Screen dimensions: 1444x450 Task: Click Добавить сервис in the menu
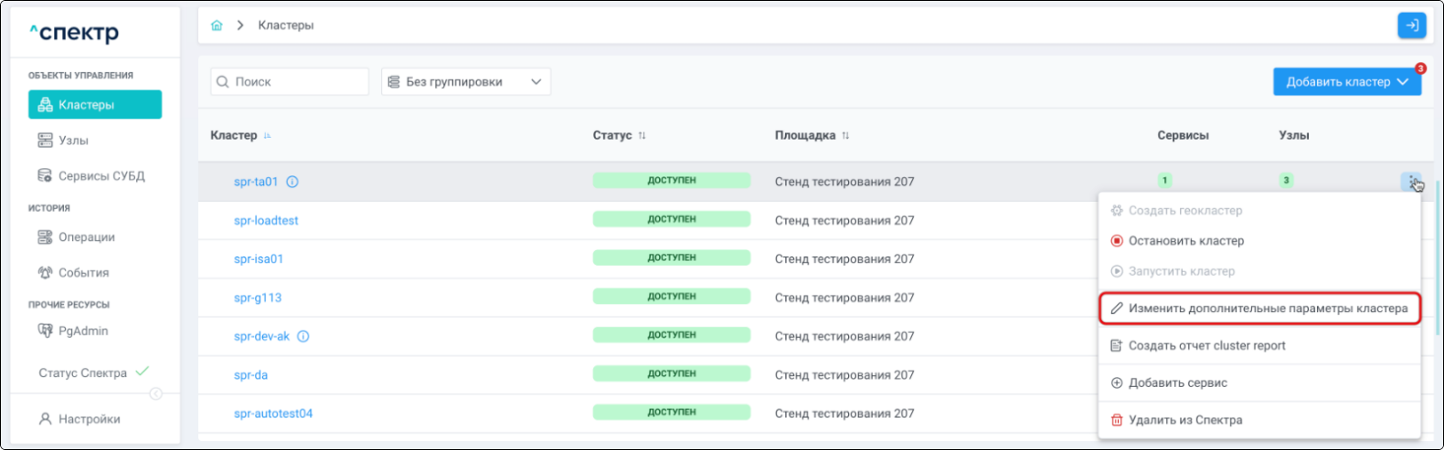1177,383
